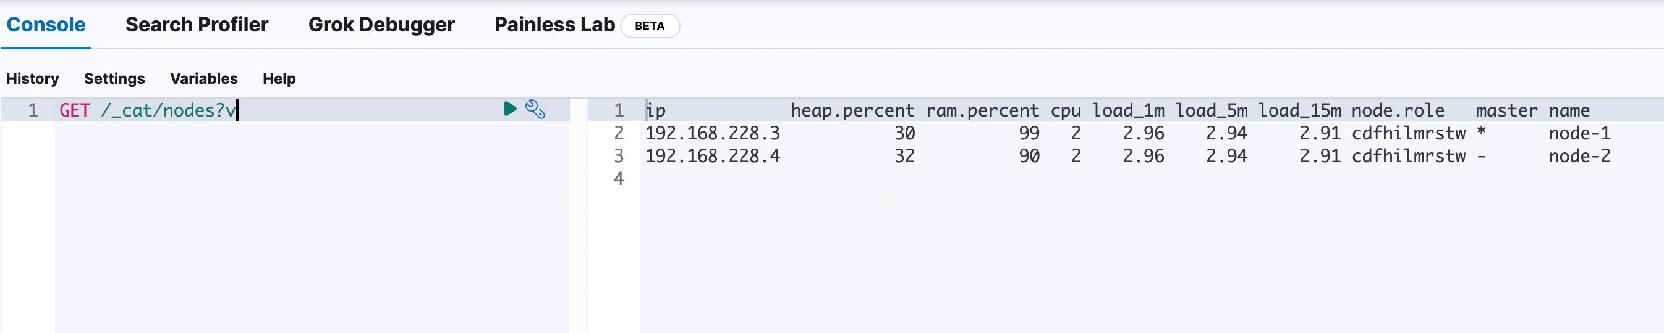This screenshot has height=333, width=1664.
Task: Click the BETA badge beside Painless Lab
Action: click(x=649, y=26)
